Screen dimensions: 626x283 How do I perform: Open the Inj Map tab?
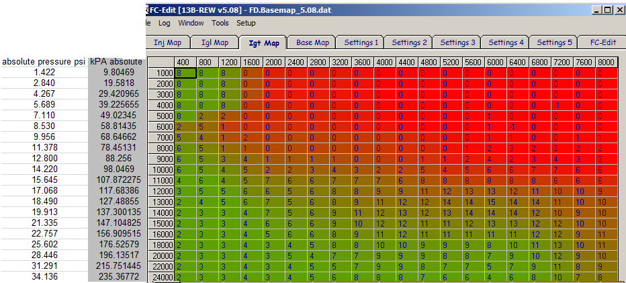(x=167, y=42)
